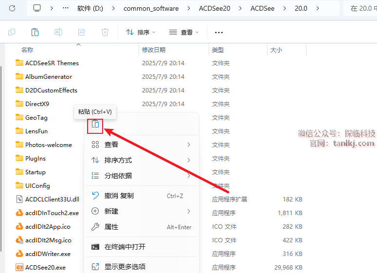Choose 在终端中打开 menu entry

click(125, 247)
